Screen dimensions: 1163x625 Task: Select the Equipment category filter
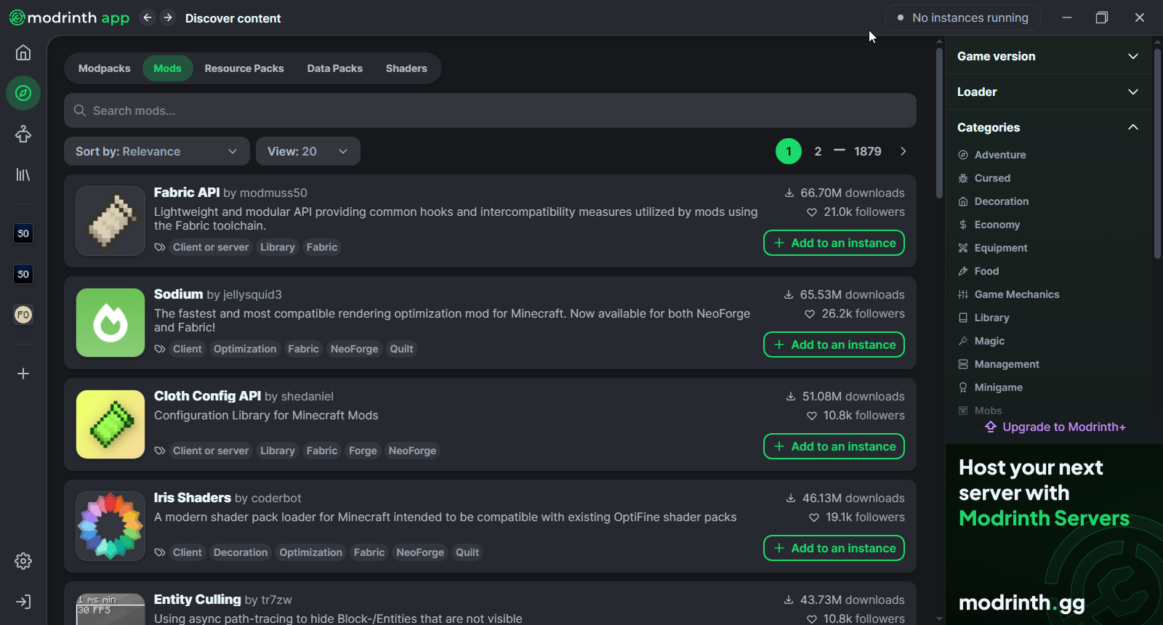coord(992,248)
